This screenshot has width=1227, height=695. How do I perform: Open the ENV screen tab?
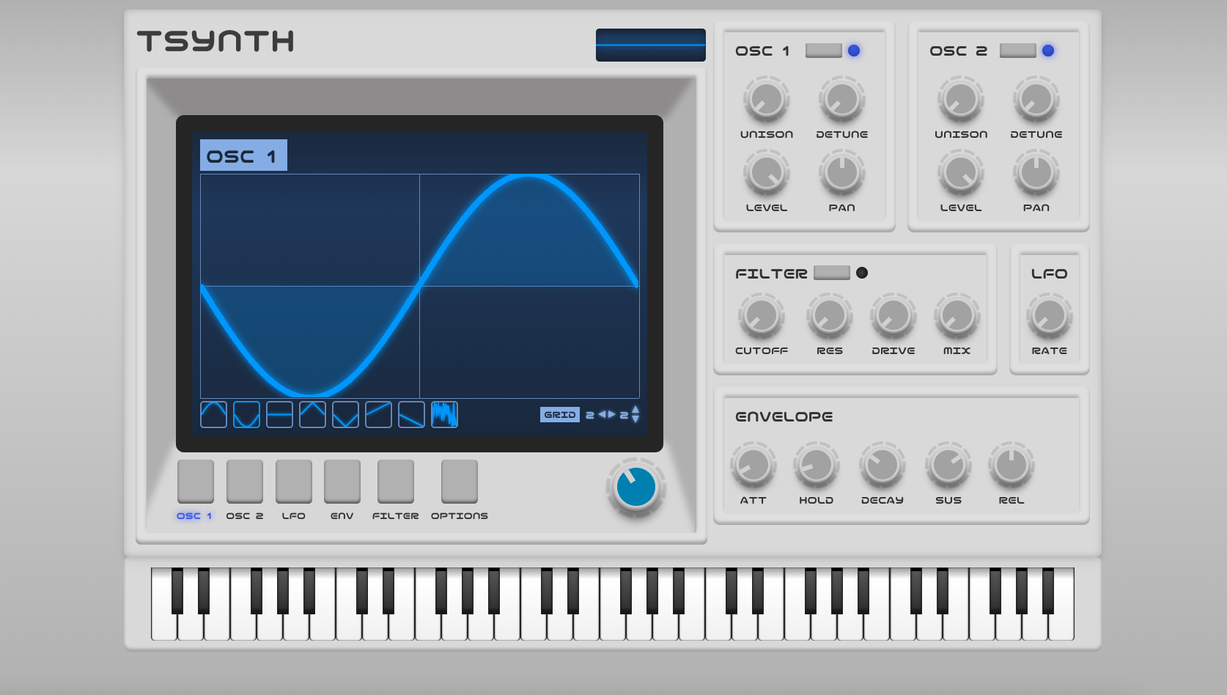(342, 482)
